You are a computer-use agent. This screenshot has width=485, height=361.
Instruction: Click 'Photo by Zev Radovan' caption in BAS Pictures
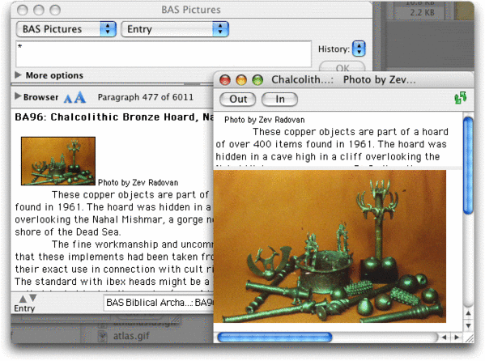click(x=138, y=182)
